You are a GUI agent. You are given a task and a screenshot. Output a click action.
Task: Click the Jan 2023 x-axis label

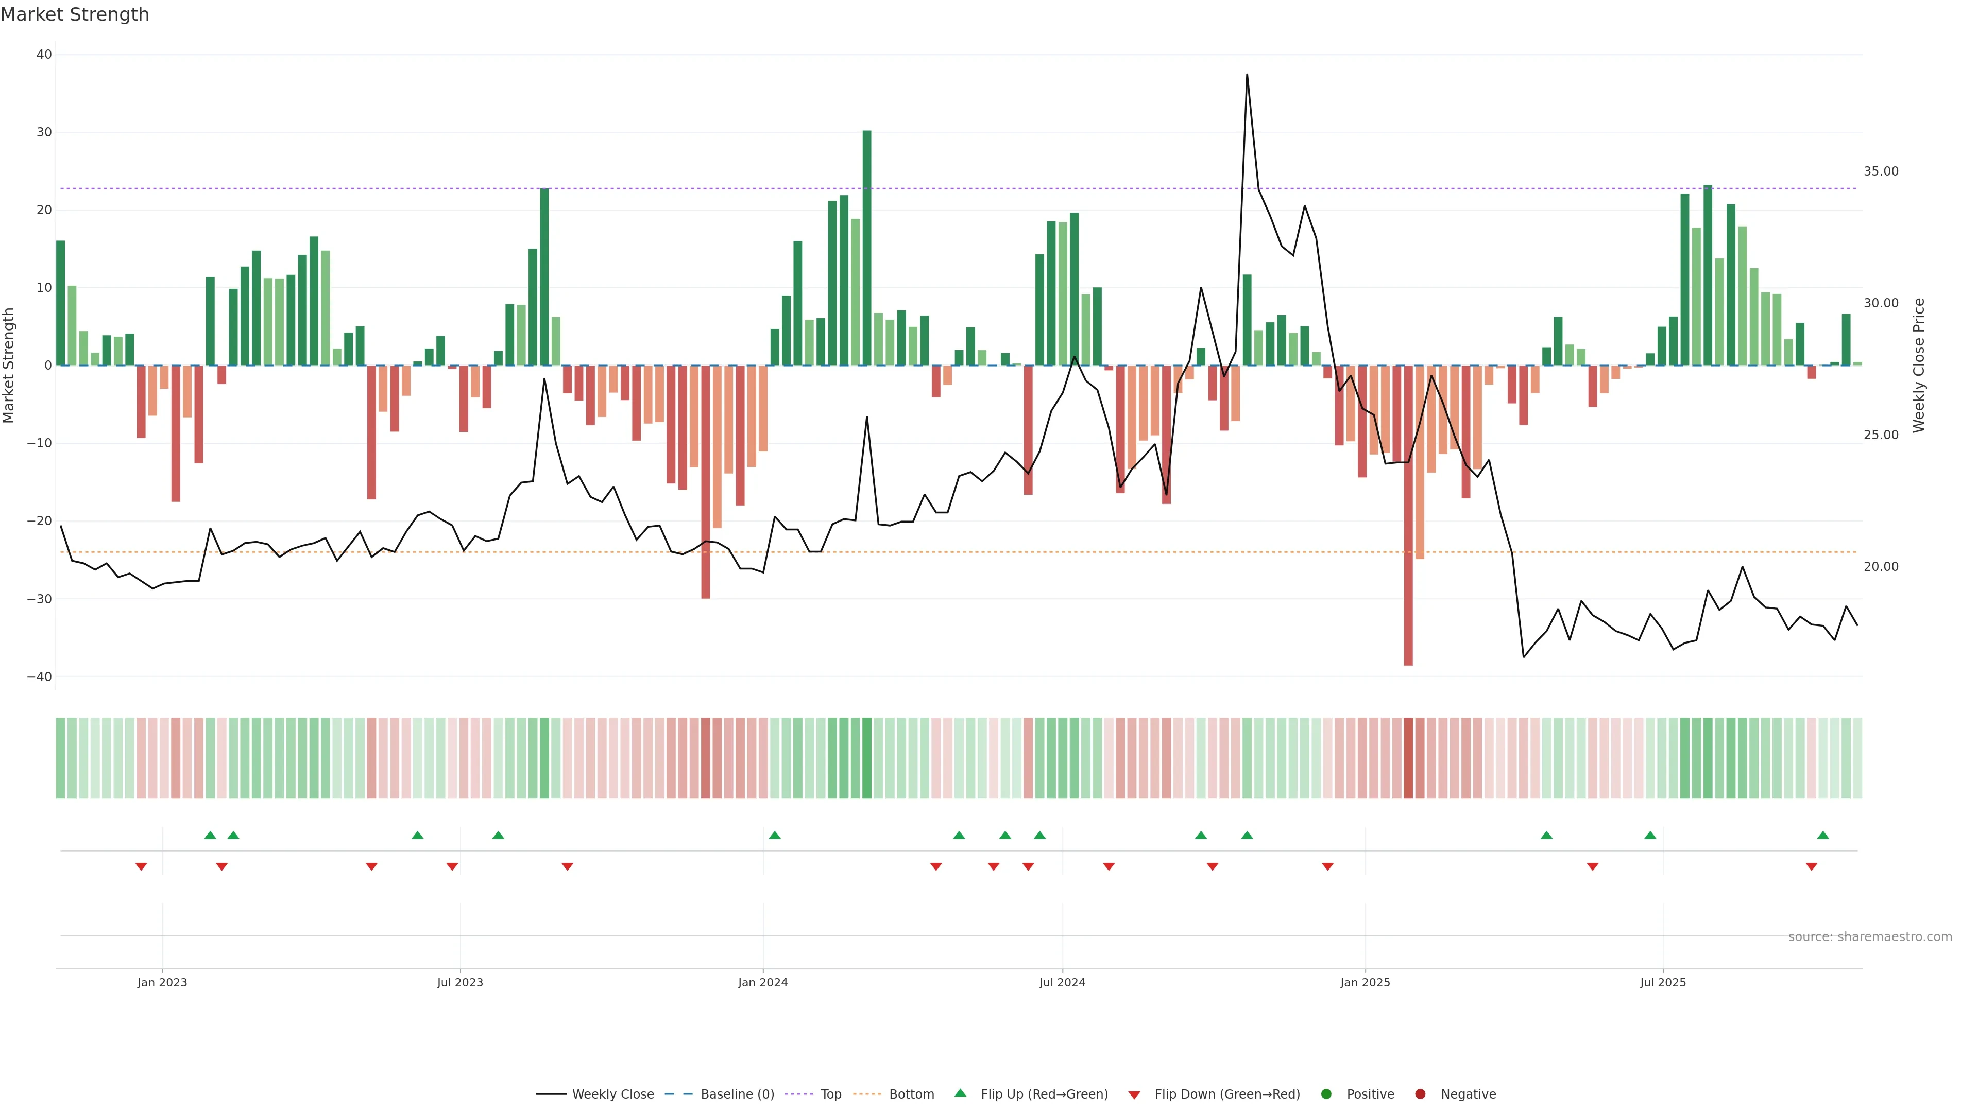click(162, 982)
